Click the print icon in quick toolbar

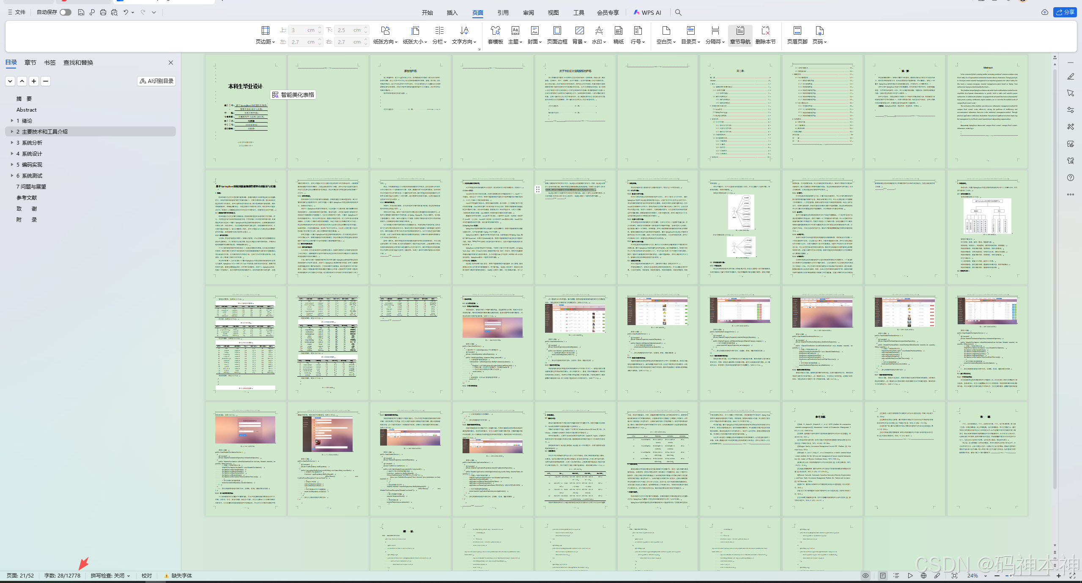pos(103,12)
